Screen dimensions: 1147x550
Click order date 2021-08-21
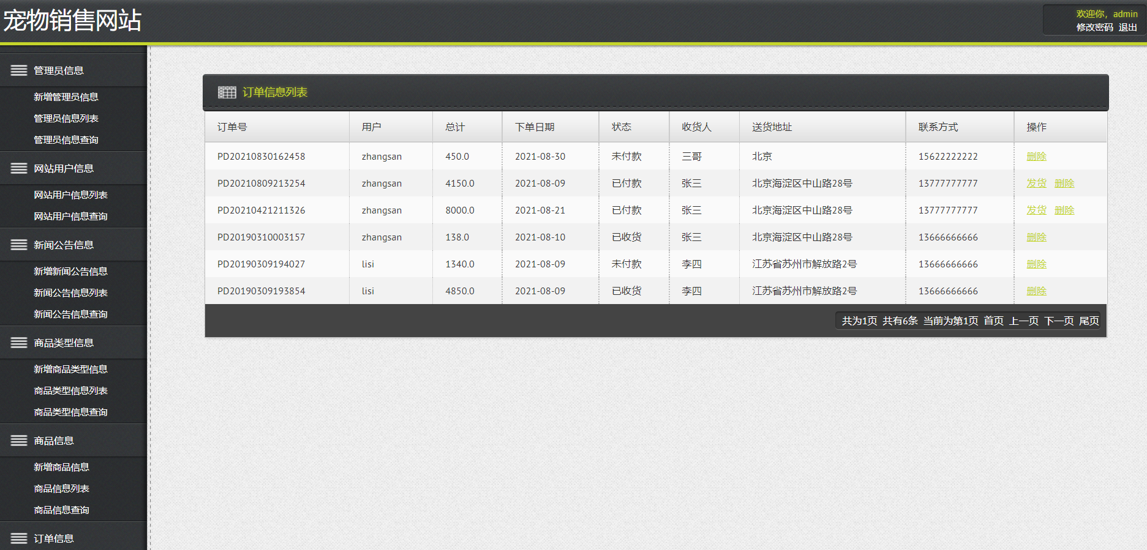[x=540, y=210]
